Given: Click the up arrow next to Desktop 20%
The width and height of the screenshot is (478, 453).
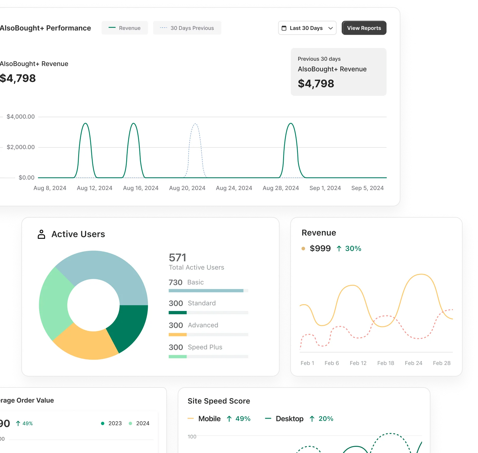Looking at the screenshot, I should click(312, 419).
